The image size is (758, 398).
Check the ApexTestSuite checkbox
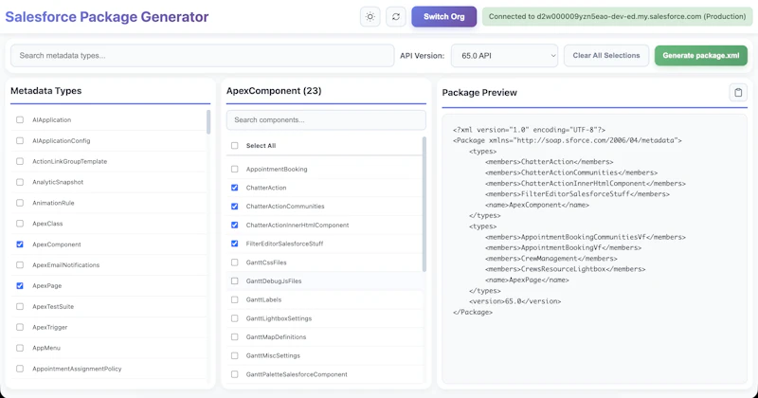pyautogui.click(x=20, y=307)
